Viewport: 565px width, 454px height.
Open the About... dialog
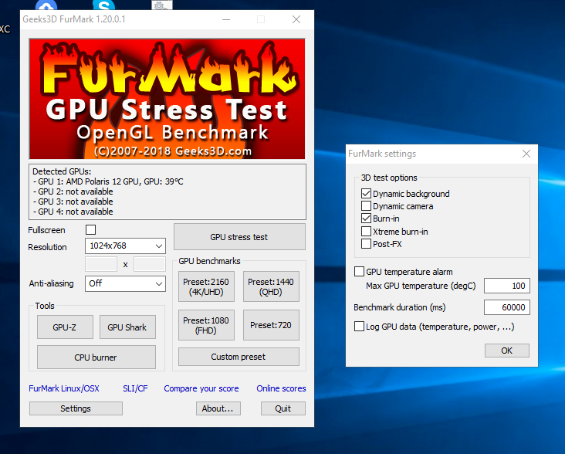pyautogui.click(x=218, y=408)
